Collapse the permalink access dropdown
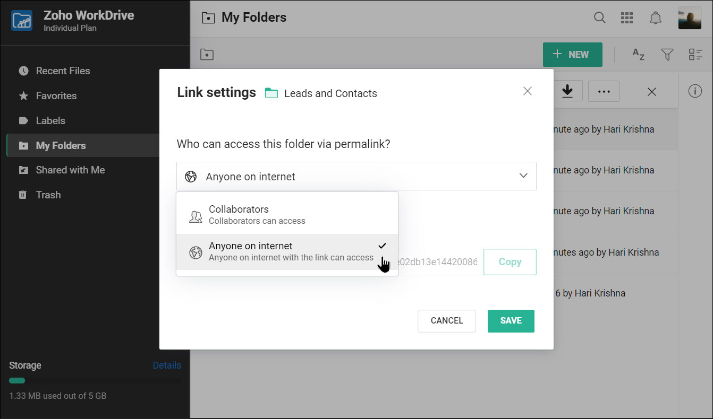Viewport: 713px width, 419px height. point(523,176)
